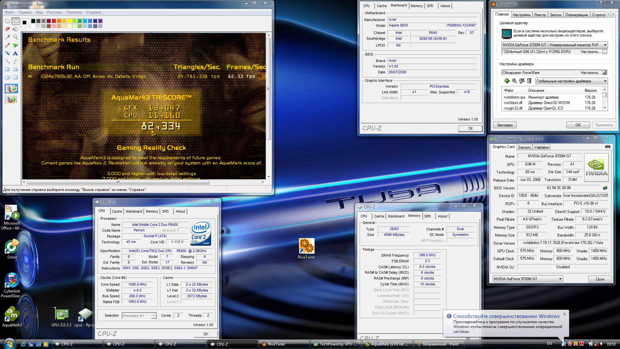
Task: Pick the yellow color swatch in Paint palette
Action: 69,21
